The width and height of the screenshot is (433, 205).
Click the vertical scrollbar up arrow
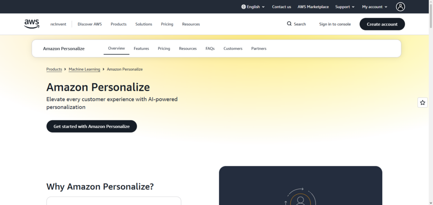430,2
